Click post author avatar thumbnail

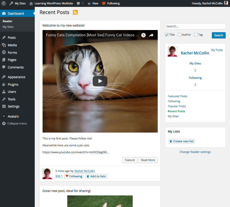coord(48,174)
